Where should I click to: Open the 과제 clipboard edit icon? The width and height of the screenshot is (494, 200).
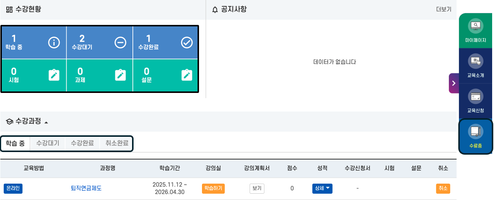pos(120,75)
